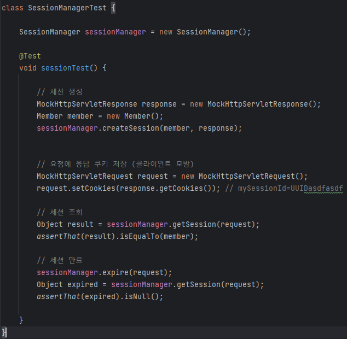The image size is (347, 339).
Task: Click the 'class' keyword
Action: coord(13,8)
